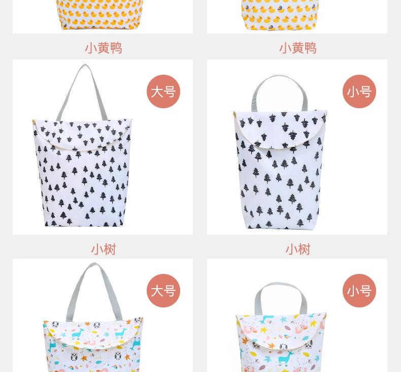Image resolution: width=401 pixels, height=372 pixels.
Task: Click the flap of the large tree bag
Action: 82,135
